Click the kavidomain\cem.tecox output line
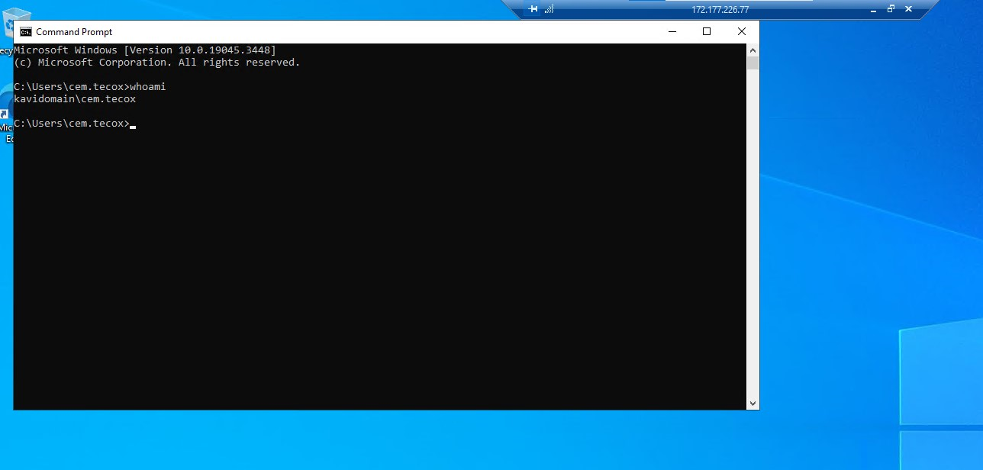The width and height of the screenshot is (983, 470). coord(74,98)
